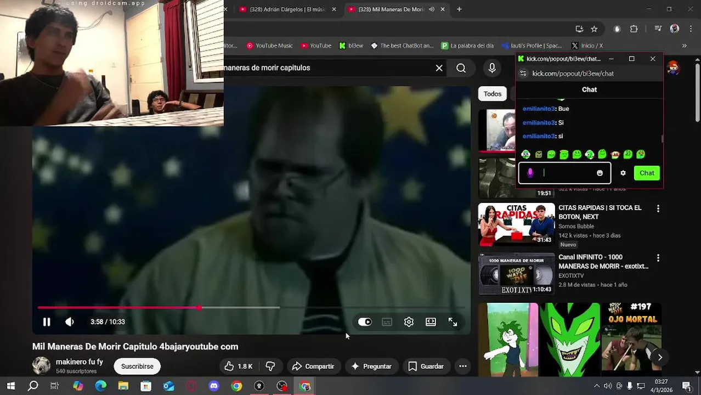This screenshot has height=395, width=701.
Task: Open the Inicio / X bookmark
Action: click(587, 46)
